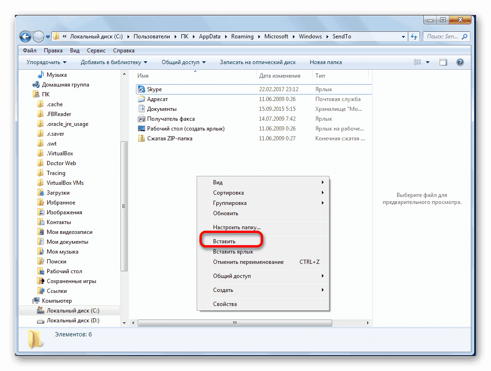Select the Skype shortcut icon

coord(141,89)
